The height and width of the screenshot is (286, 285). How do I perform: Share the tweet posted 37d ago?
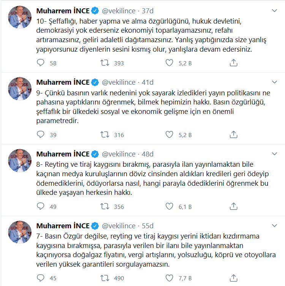(234, 63)
